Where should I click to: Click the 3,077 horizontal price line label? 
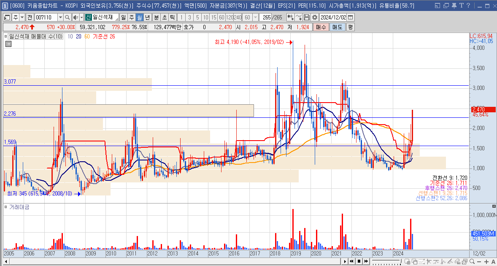click(10, 82)
